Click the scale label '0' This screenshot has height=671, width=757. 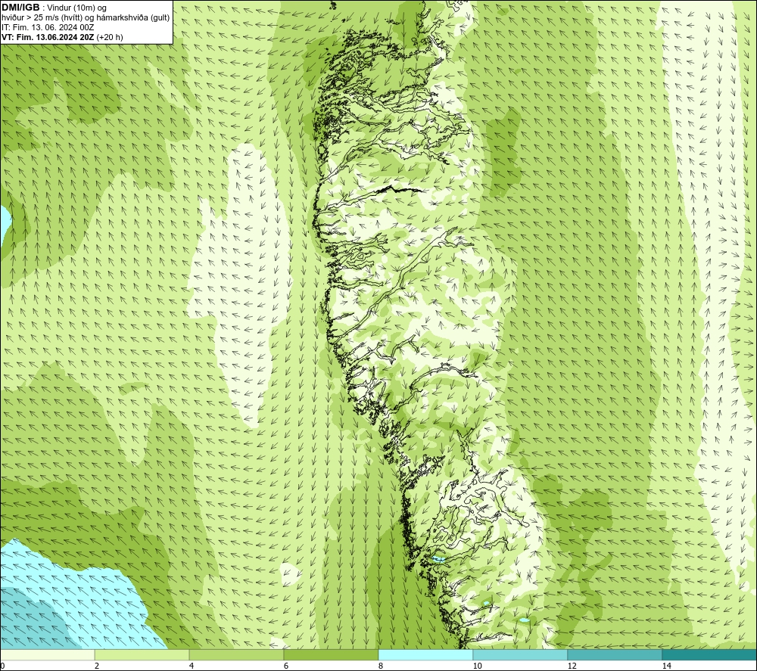click(2, 666)
